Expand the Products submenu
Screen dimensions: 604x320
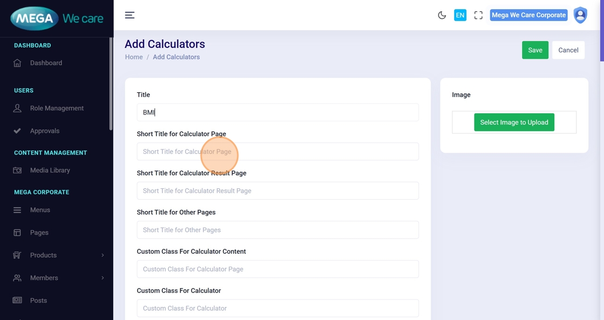(x=102, y=255)
